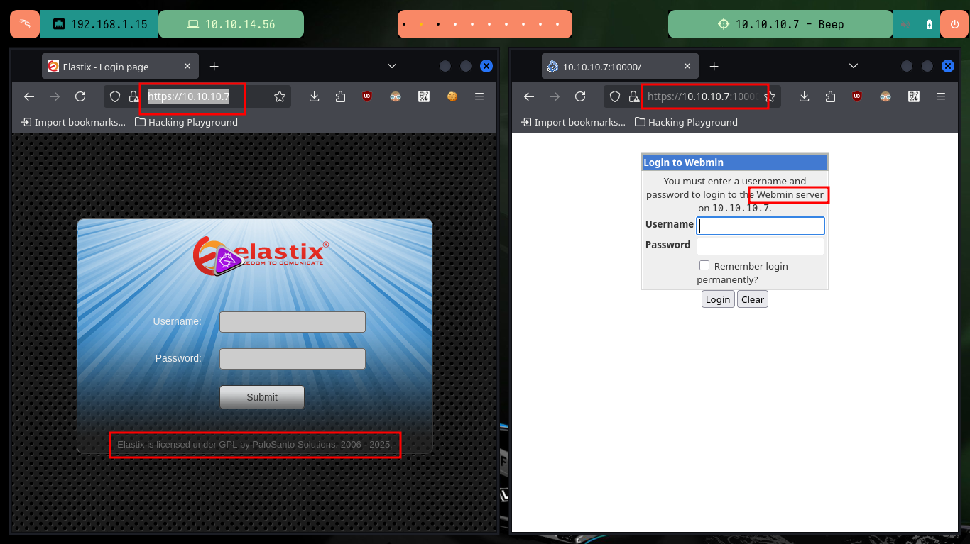The width and height of the screenshot is (970, 544).
Task: Expand tab list chevron in Webmin window
Action: point(854,66)
